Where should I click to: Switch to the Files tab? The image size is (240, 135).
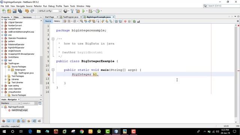[16, 17]
